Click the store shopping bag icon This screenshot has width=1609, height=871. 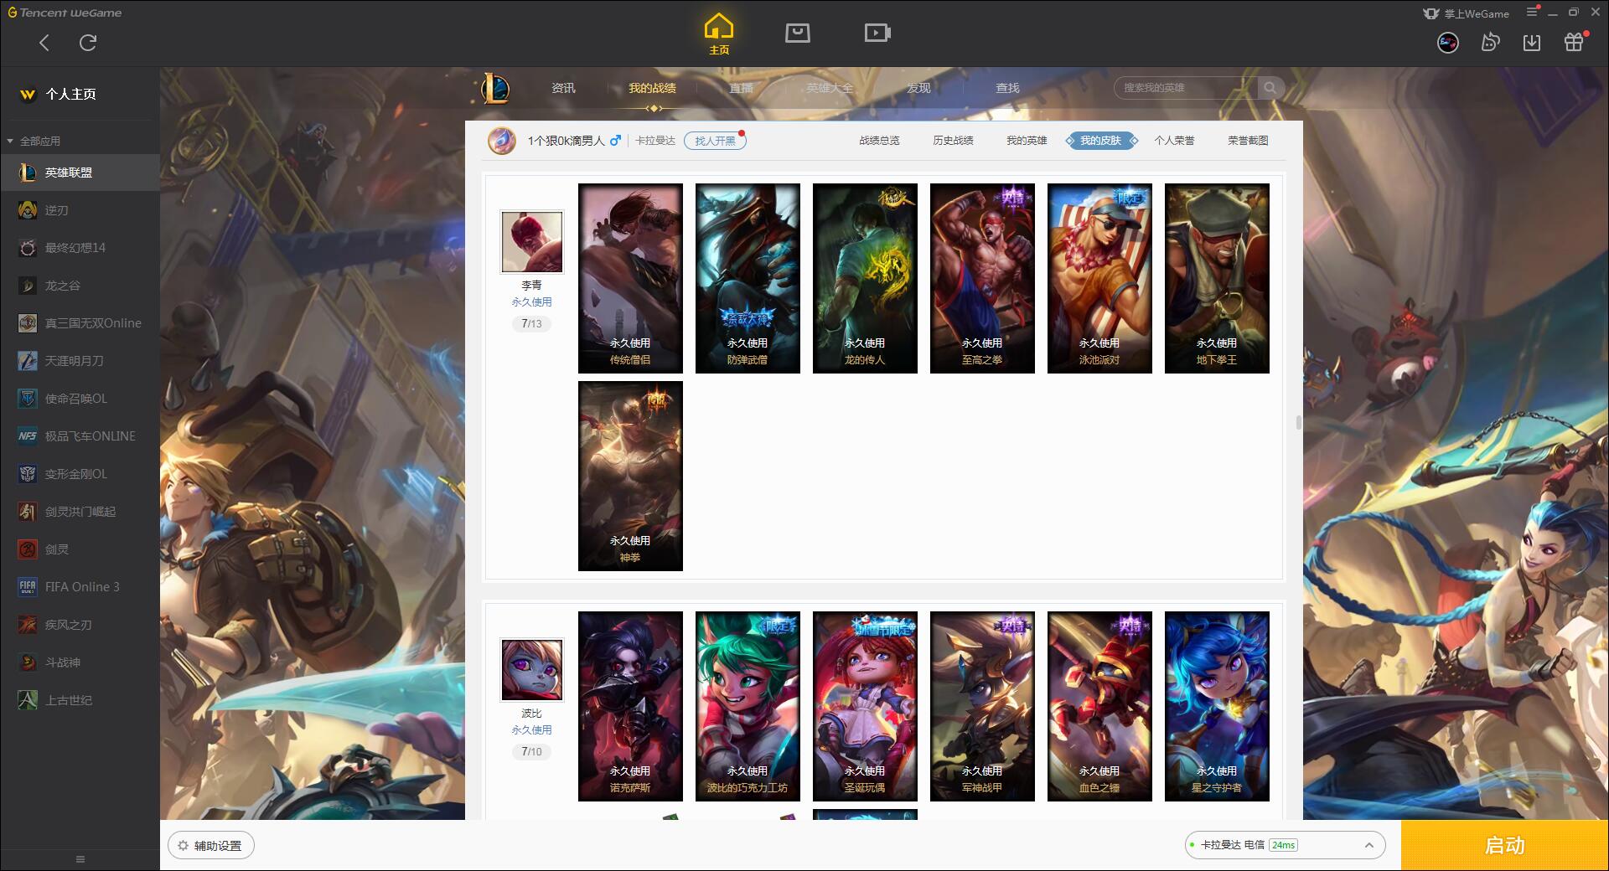pos(797,33)
